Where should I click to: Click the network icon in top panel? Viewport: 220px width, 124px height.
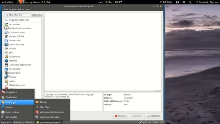pyautogui.click(x=190, y=2)
